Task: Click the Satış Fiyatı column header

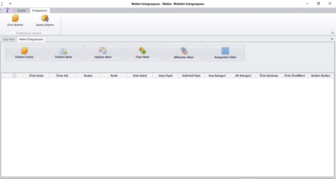Action: [x=166, y=76]
